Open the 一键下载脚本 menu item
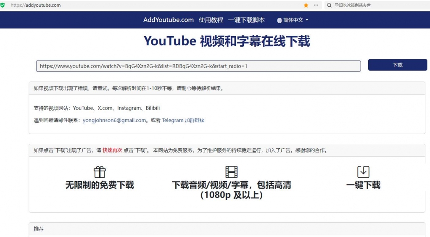430x237 pixels. (x=246, y=20)
